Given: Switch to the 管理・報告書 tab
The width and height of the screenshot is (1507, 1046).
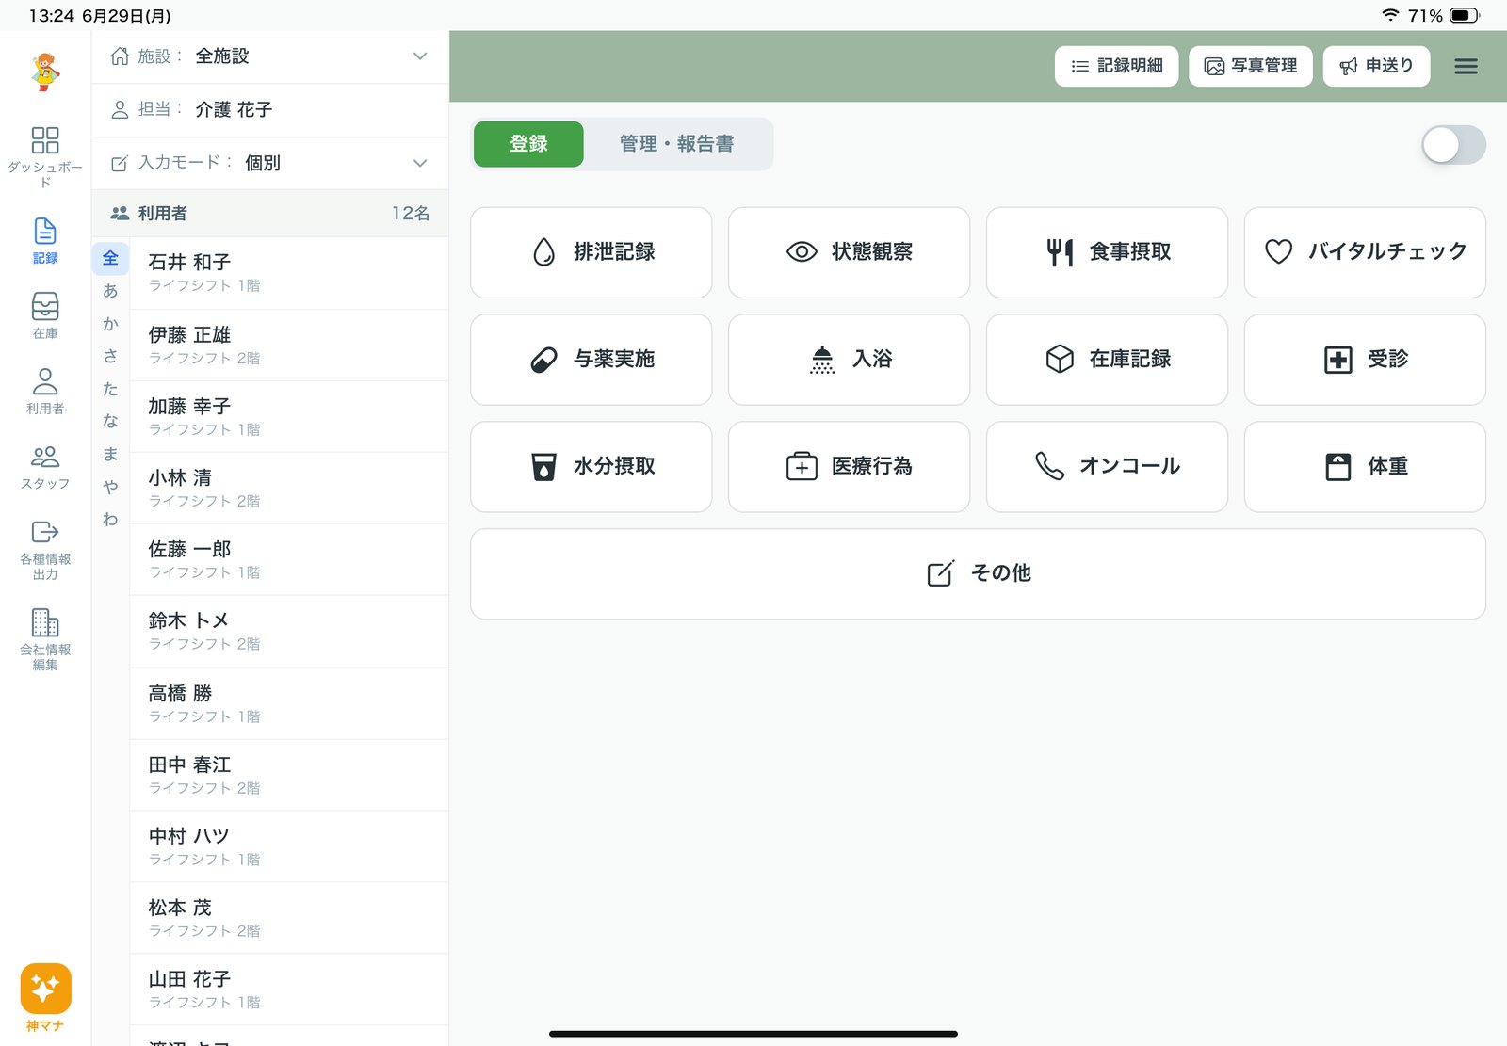Looking at the screenshot, I should pos(676,144).
